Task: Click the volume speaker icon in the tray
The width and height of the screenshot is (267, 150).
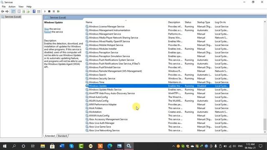Action: coord(234,146)
